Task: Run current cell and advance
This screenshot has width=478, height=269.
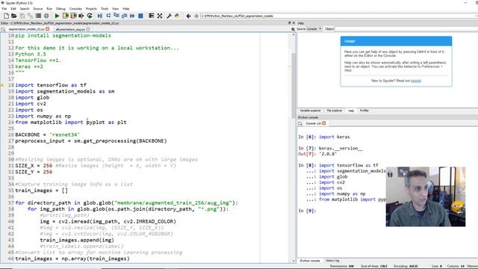Action: [73, 16]
